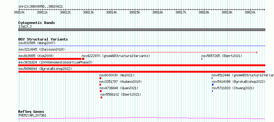Click the blue nsv5657265 variant marker

click(202, 59)
